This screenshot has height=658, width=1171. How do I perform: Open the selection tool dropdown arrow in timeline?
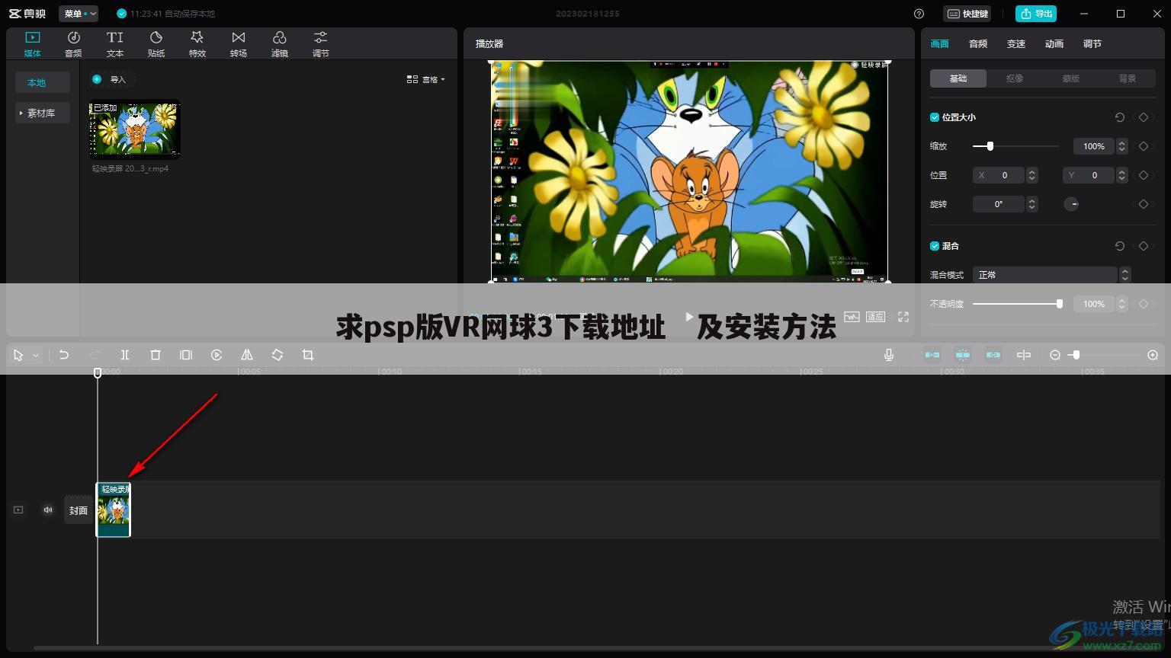click(35, 356)
